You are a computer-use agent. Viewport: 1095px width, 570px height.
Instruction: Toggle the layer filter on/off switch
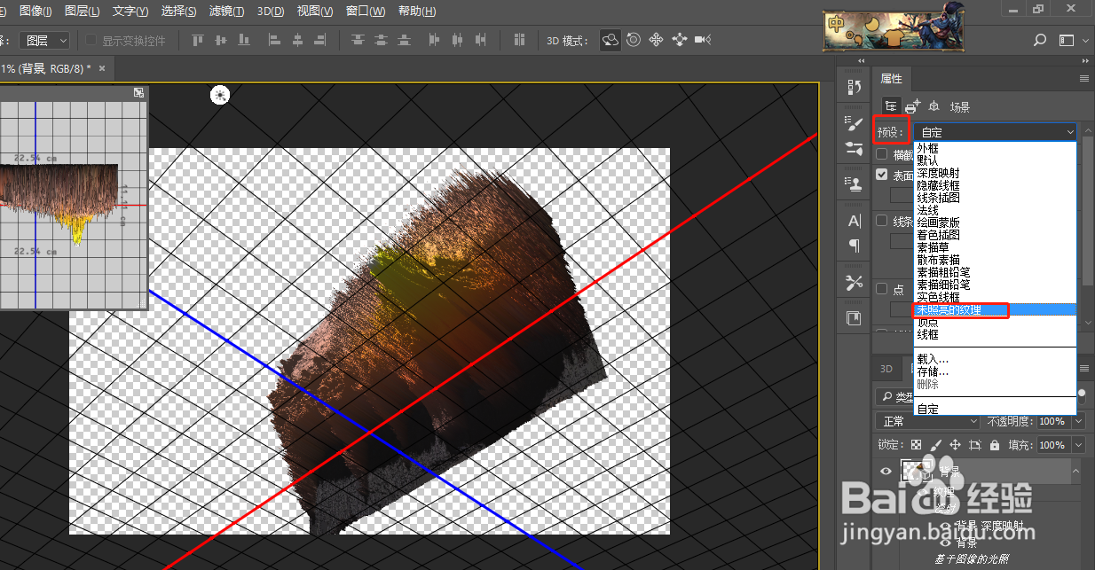click(x=1083, y=395)
